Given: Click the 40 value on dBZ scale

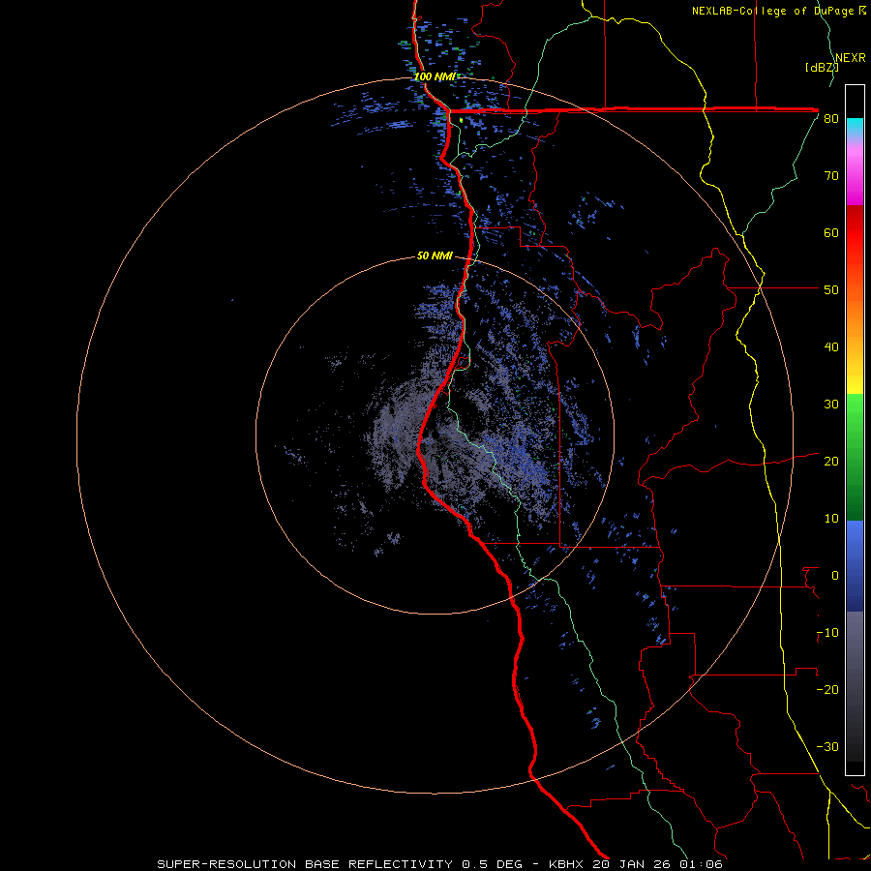Looking at the screenshot, I should 831,347.
